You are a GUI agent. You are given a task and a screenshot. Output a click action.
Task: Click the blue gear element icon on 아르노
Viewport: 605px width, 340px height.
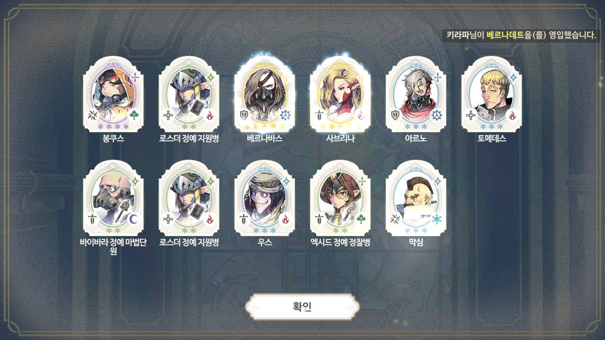(x=437, y=115)
